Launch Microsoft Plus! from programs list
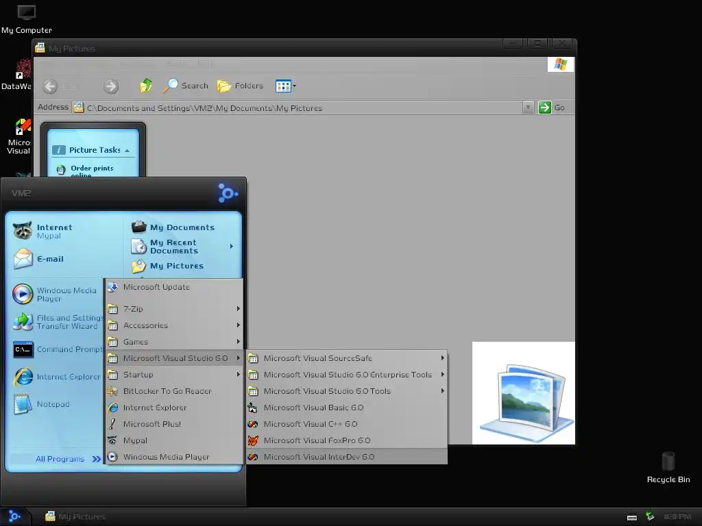The image size is (702, 526). (174, 424)
